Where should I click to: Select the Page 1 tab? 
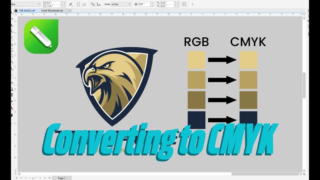[62, 178]
